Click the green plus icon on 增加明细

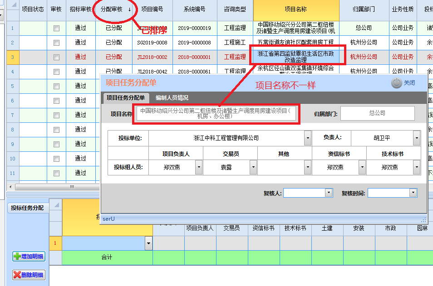point(17,257)
